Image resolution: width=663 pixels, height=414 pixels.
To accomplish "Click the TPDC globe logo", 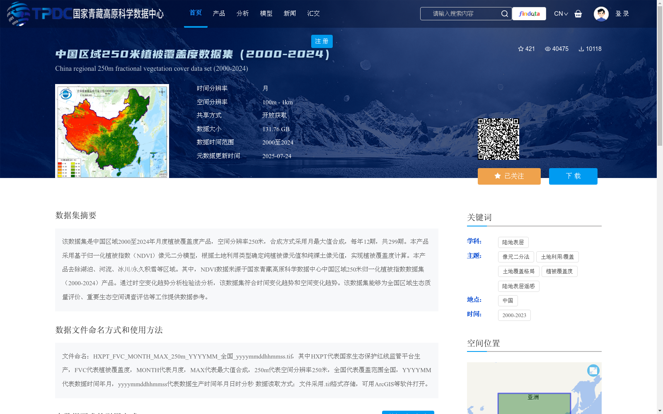I will coord(19,14).
